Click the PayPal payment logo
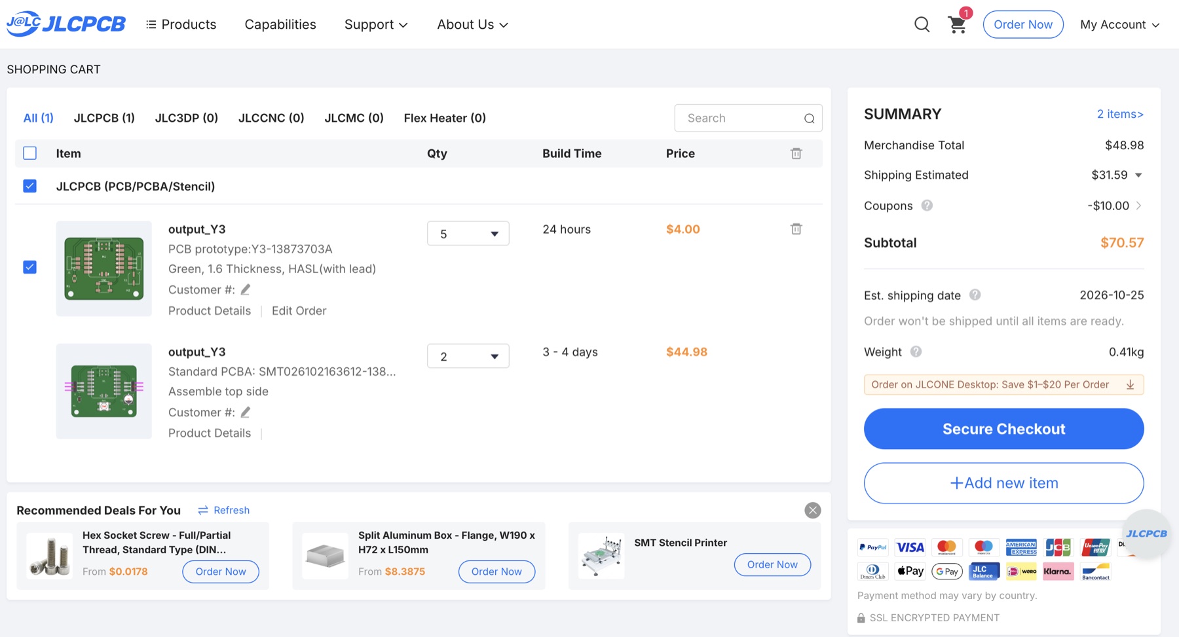Image resolution: width=1179 pixels, height=637 pixels. coord(872,547)
